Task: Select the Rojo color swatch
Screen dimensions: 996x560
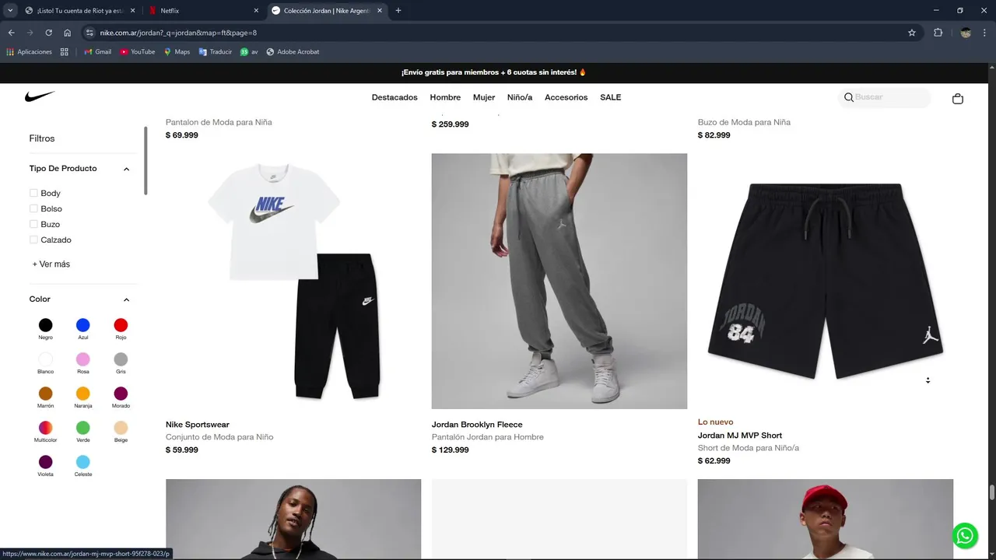Action: (x=121, y=325)
